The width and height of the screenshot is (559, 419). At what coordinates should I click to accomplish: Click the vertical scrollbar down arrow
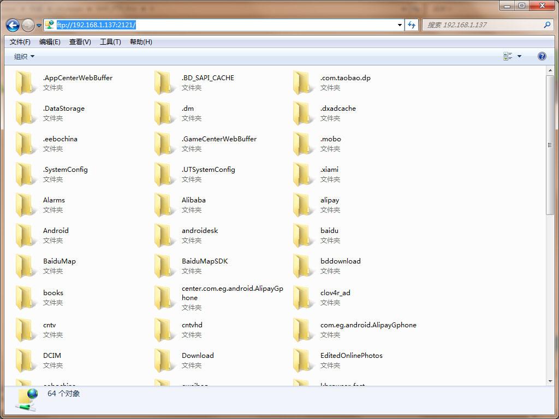point(550,381)
